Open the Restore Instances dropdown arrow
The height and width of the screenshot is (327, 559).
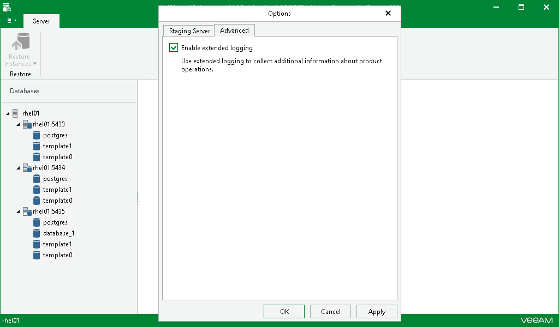35,64
